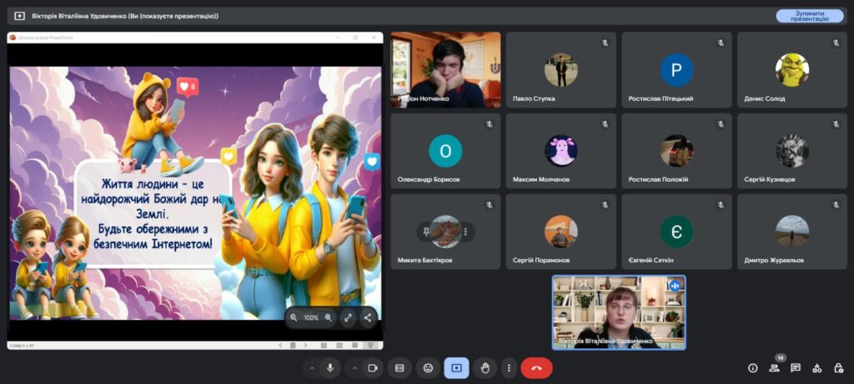Open the activities panel
854x384 pixels.
(x=816, y=367)
